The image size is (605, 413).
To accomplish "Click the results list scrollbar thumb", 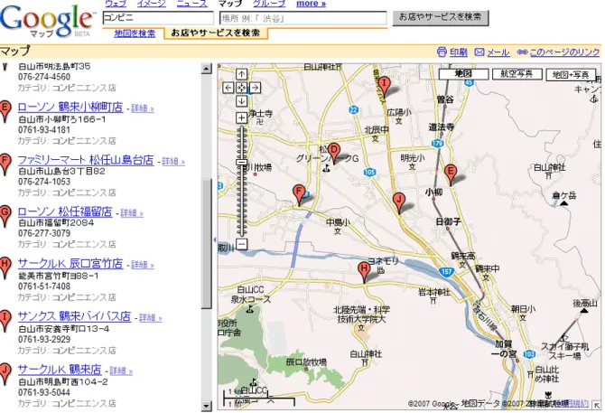I will point(207,243).
